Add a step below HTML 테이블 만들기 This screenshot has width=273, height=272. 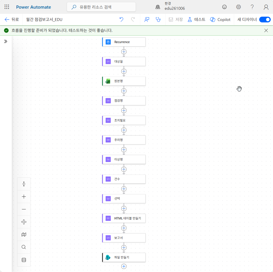point(124,228)
